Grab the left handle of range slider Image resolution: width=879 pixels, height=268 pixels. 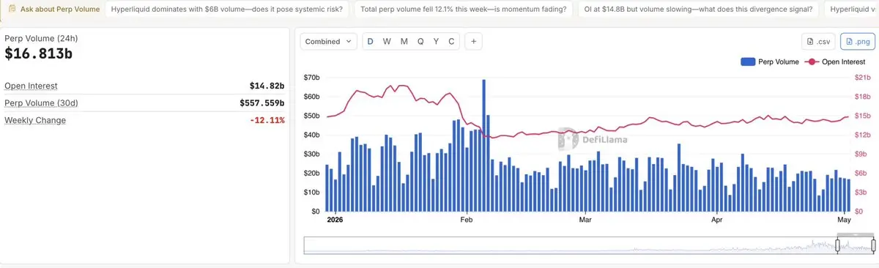click(838, 245)
